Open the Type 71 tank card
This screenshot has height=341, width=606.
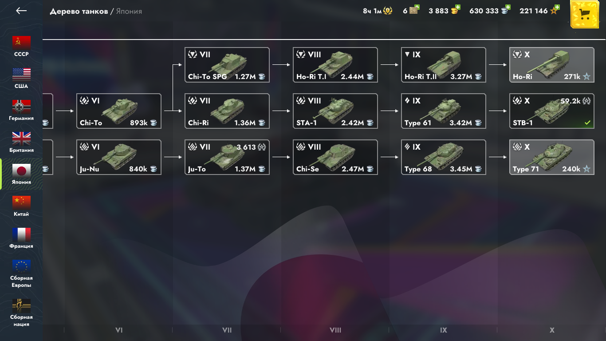(x=551, y=157)
